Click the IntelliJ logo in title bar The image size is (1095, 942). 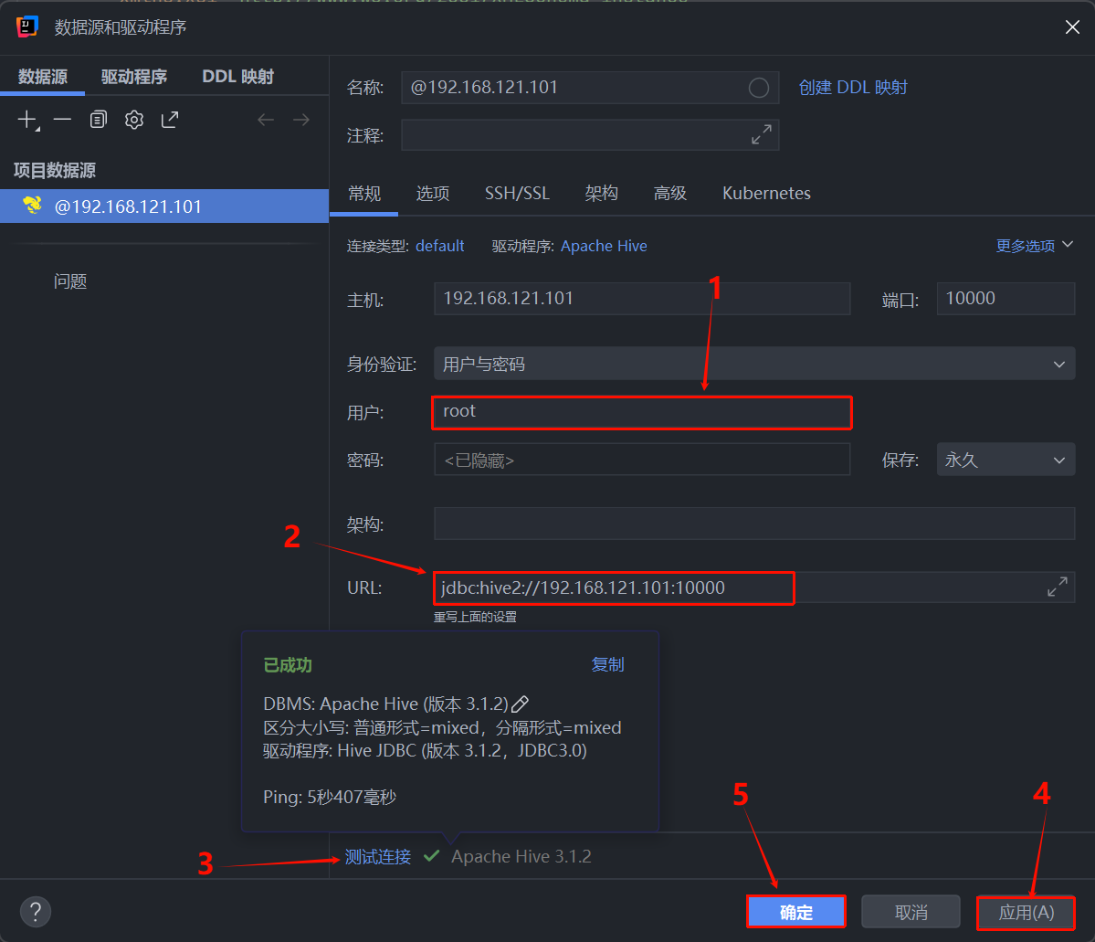pos(26,26)
